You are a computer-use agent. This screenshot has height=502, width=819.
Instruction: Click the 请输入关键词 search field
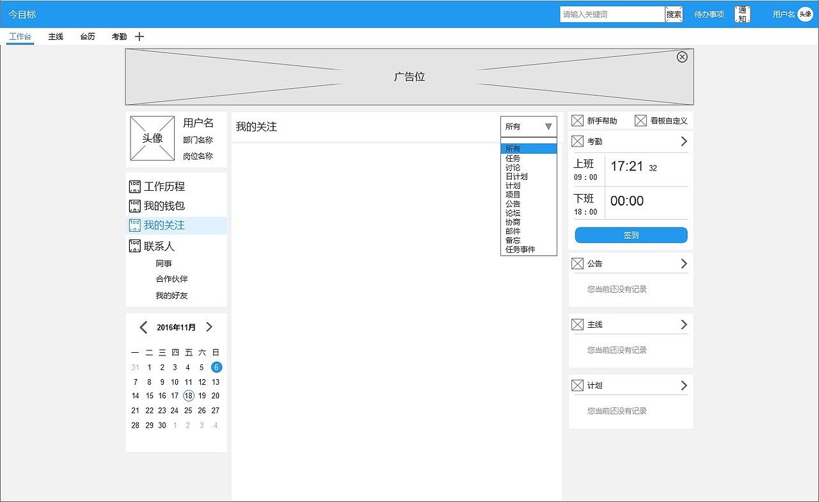pyautogui.click(x=612, y=14)
